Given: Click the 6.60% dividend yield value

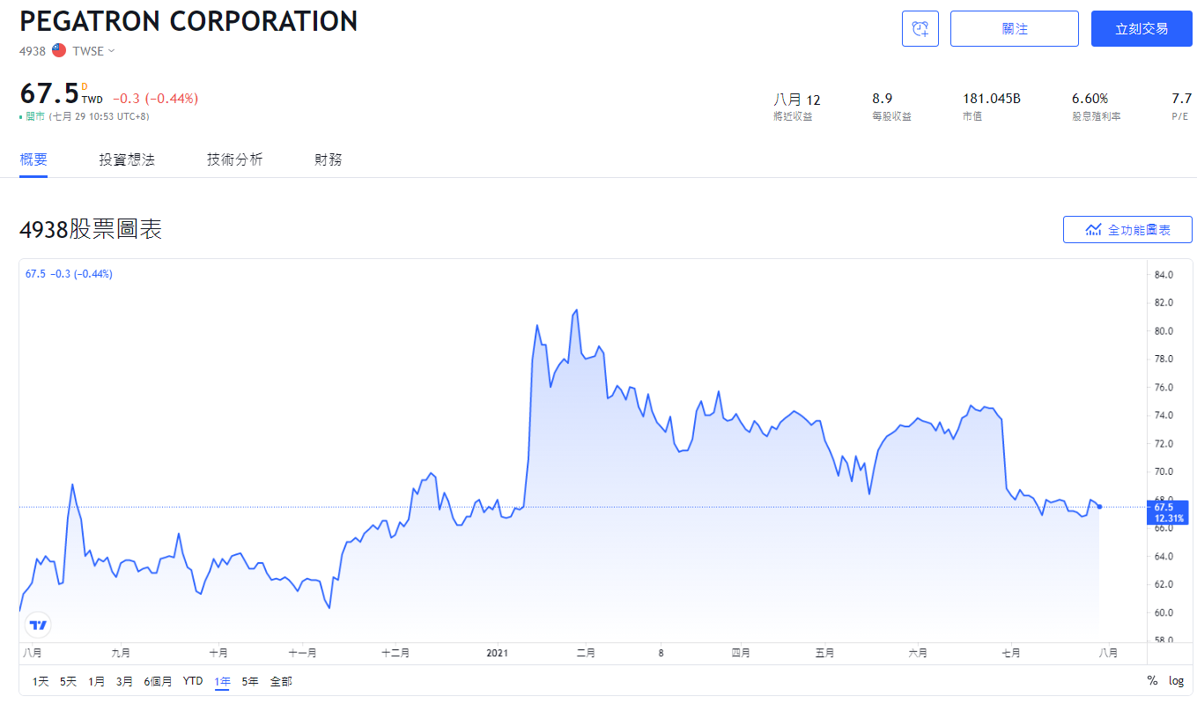Looking at the screenshot, I should [x=1090, y=99].
